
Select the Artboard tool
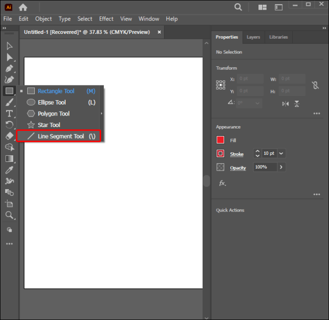tap(9, 203)
